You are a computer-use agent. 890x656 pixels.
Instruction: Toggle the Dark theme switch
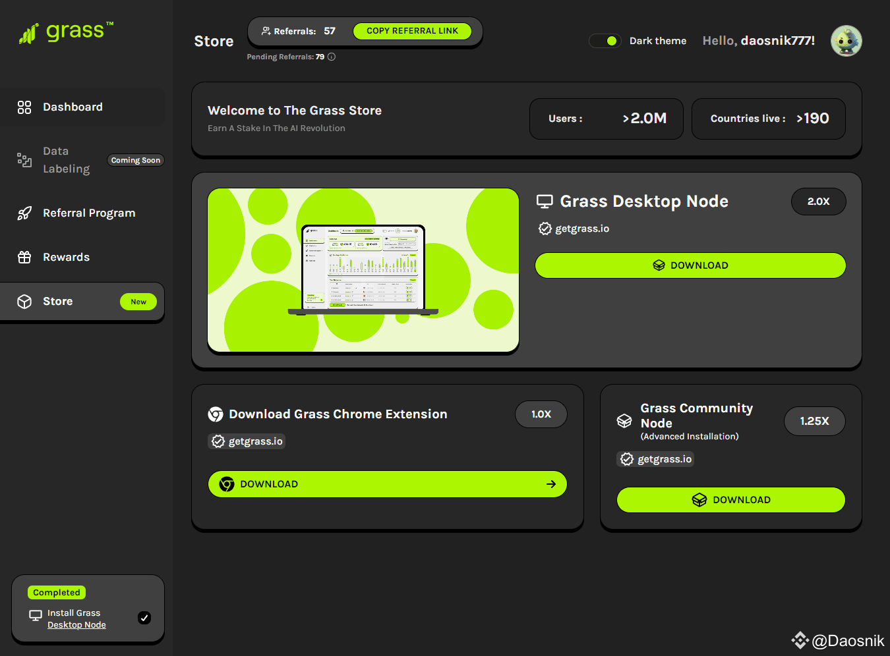605,41
